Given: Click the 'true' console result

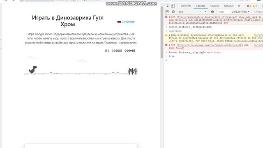Looking at the screenshot, I should tap(172, 56).
